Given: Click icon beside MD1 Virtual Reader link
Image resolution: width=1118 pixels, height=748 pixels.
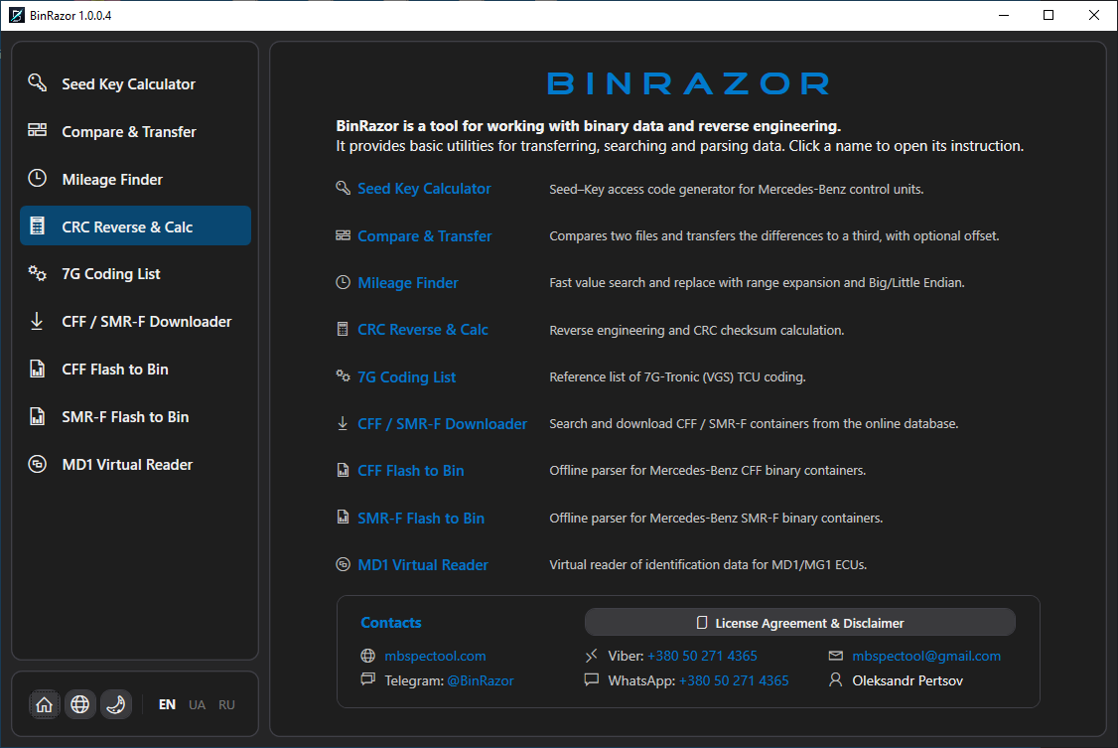Looking at the screenshot, I should pos(343,564).
